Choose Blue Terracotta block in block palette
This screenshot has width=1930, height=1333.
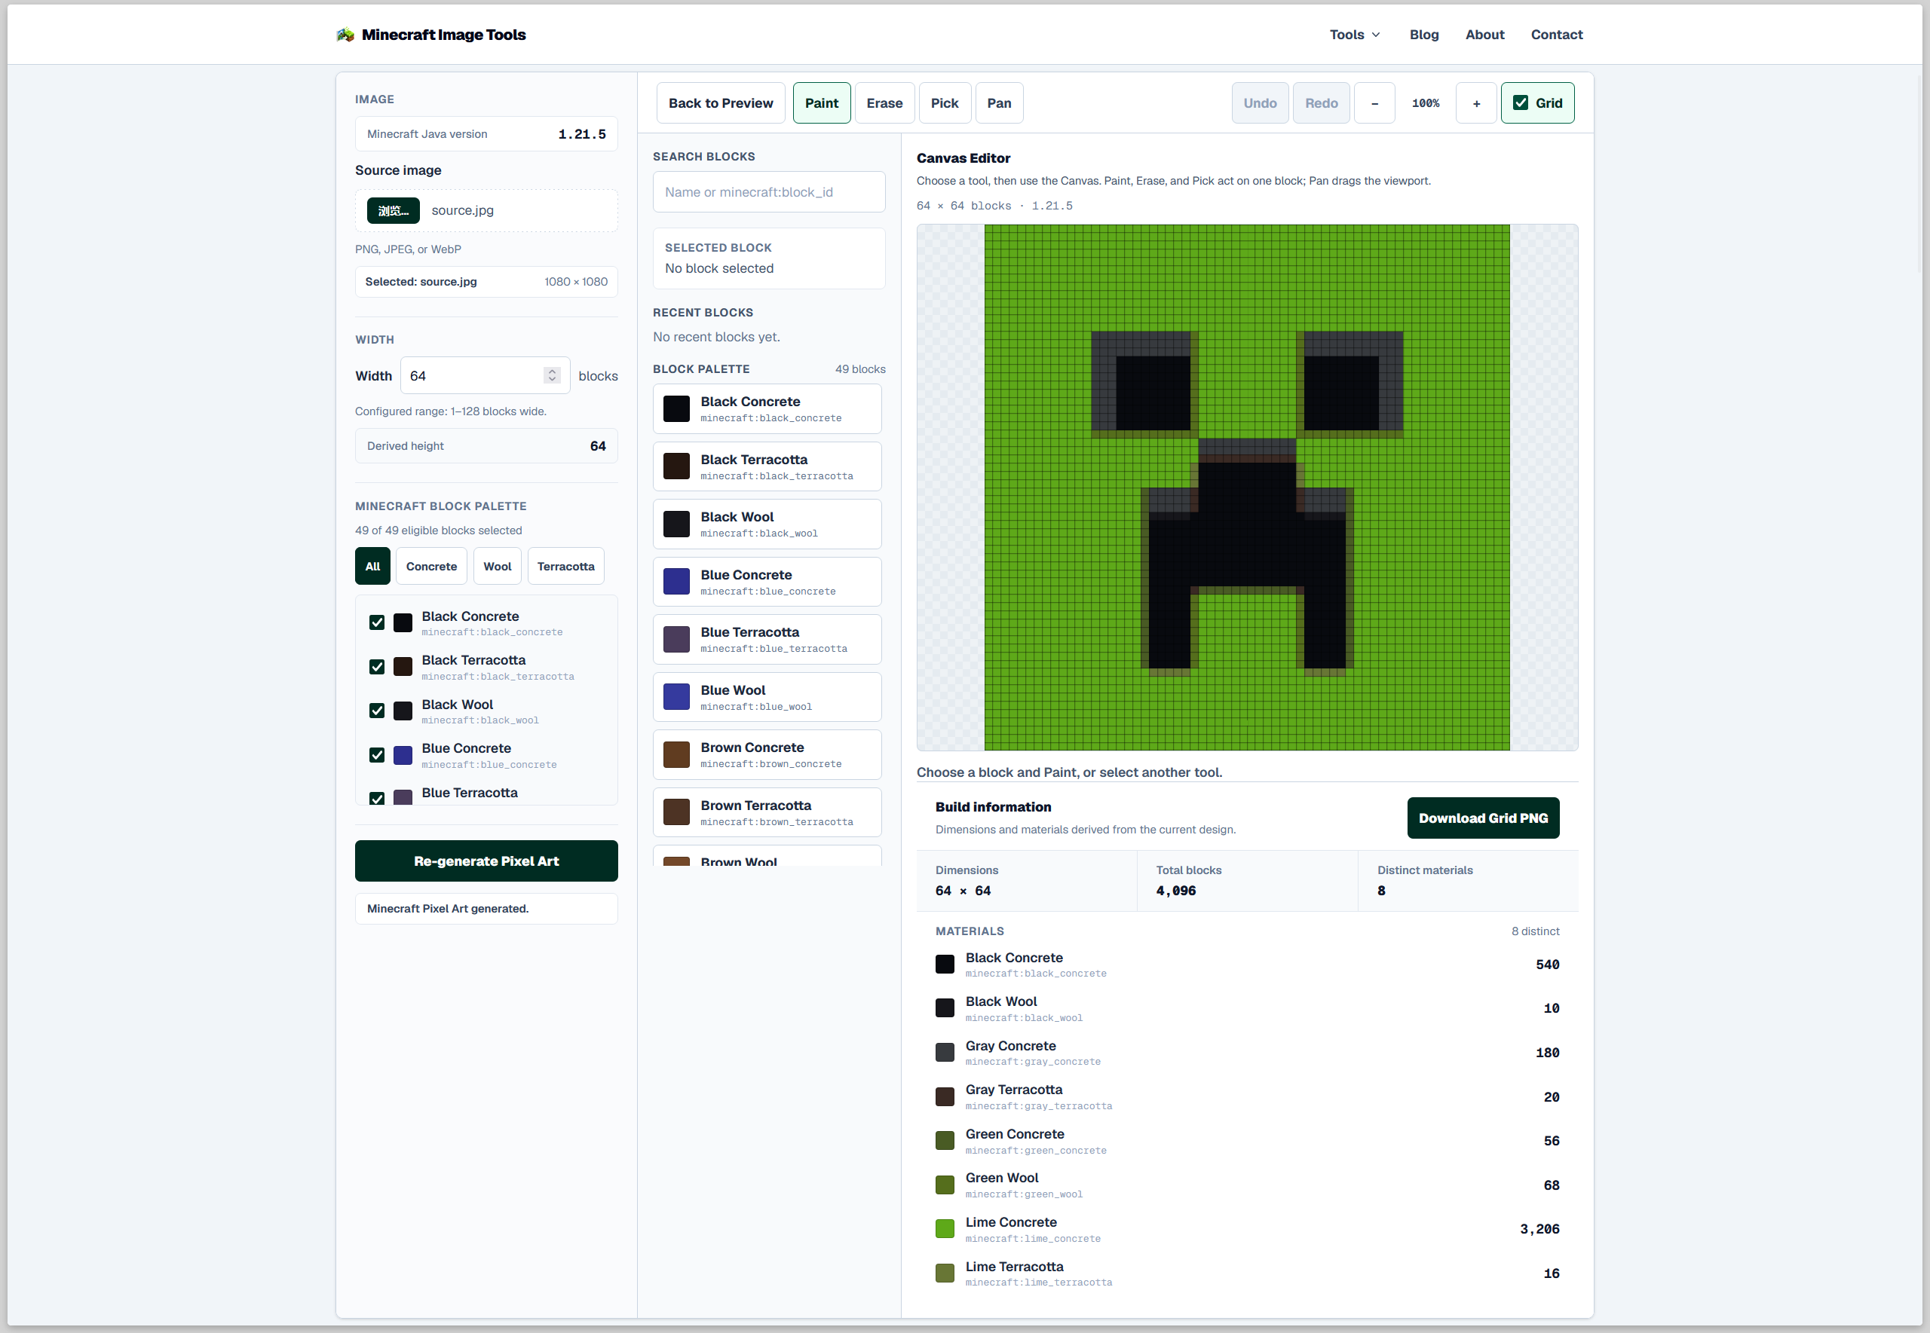coord(767,640)
